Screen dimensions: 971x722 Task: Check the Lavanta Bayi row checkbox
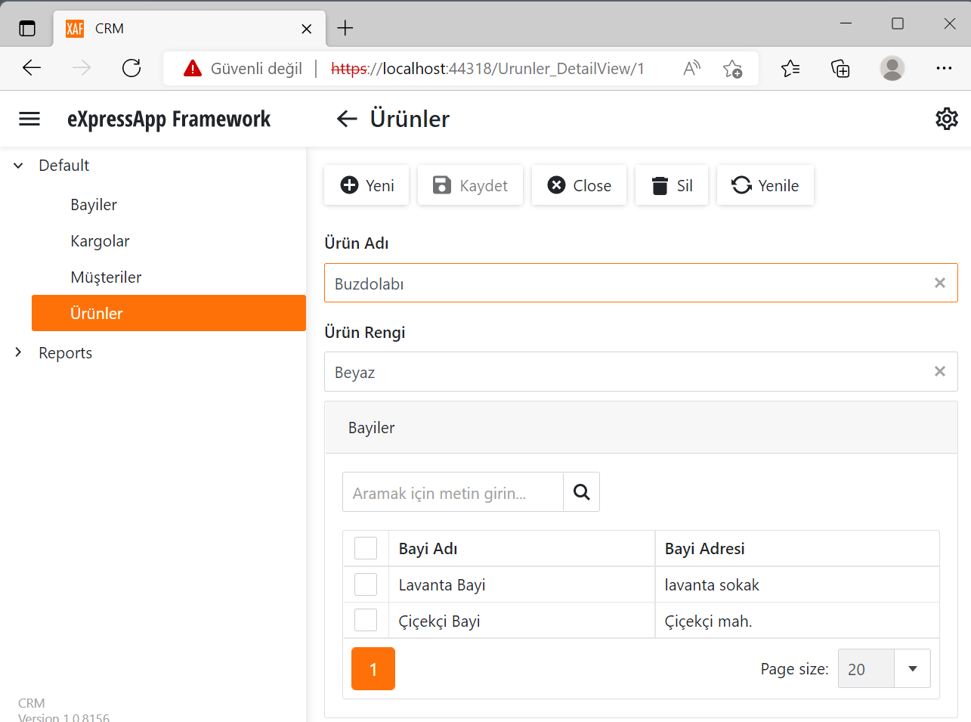365,584
